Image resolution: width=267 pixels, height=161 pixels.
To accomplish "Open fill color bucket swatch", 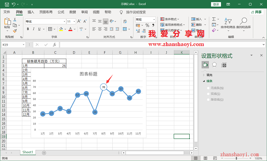I will pyautogui.click(x=61, y=29).
